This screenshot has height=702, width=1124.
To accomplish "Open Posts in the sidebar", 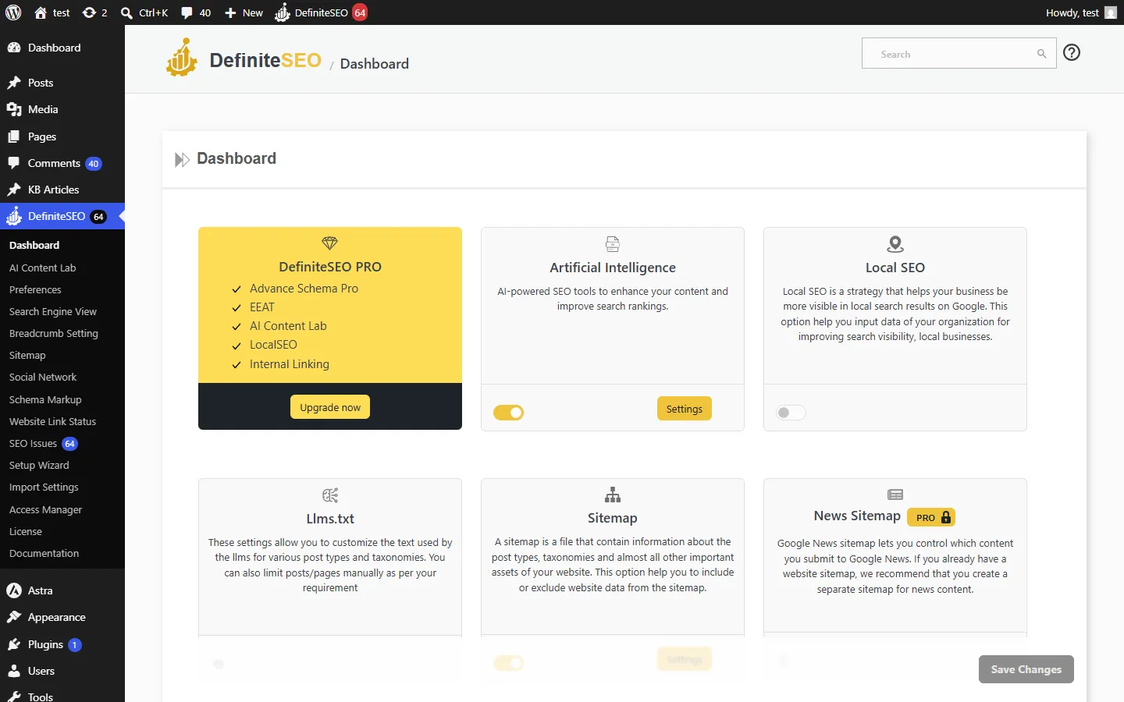I will pyautogui.click(x=62, y=83).
